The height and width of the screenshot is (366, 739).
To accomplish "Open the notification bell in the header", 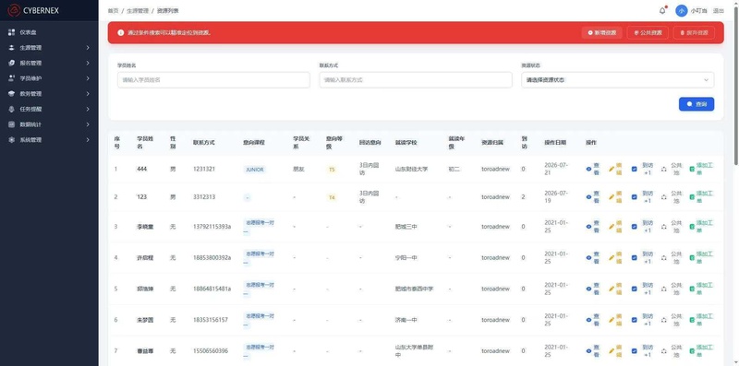I will pyautogui.click(x=662, y=11).
